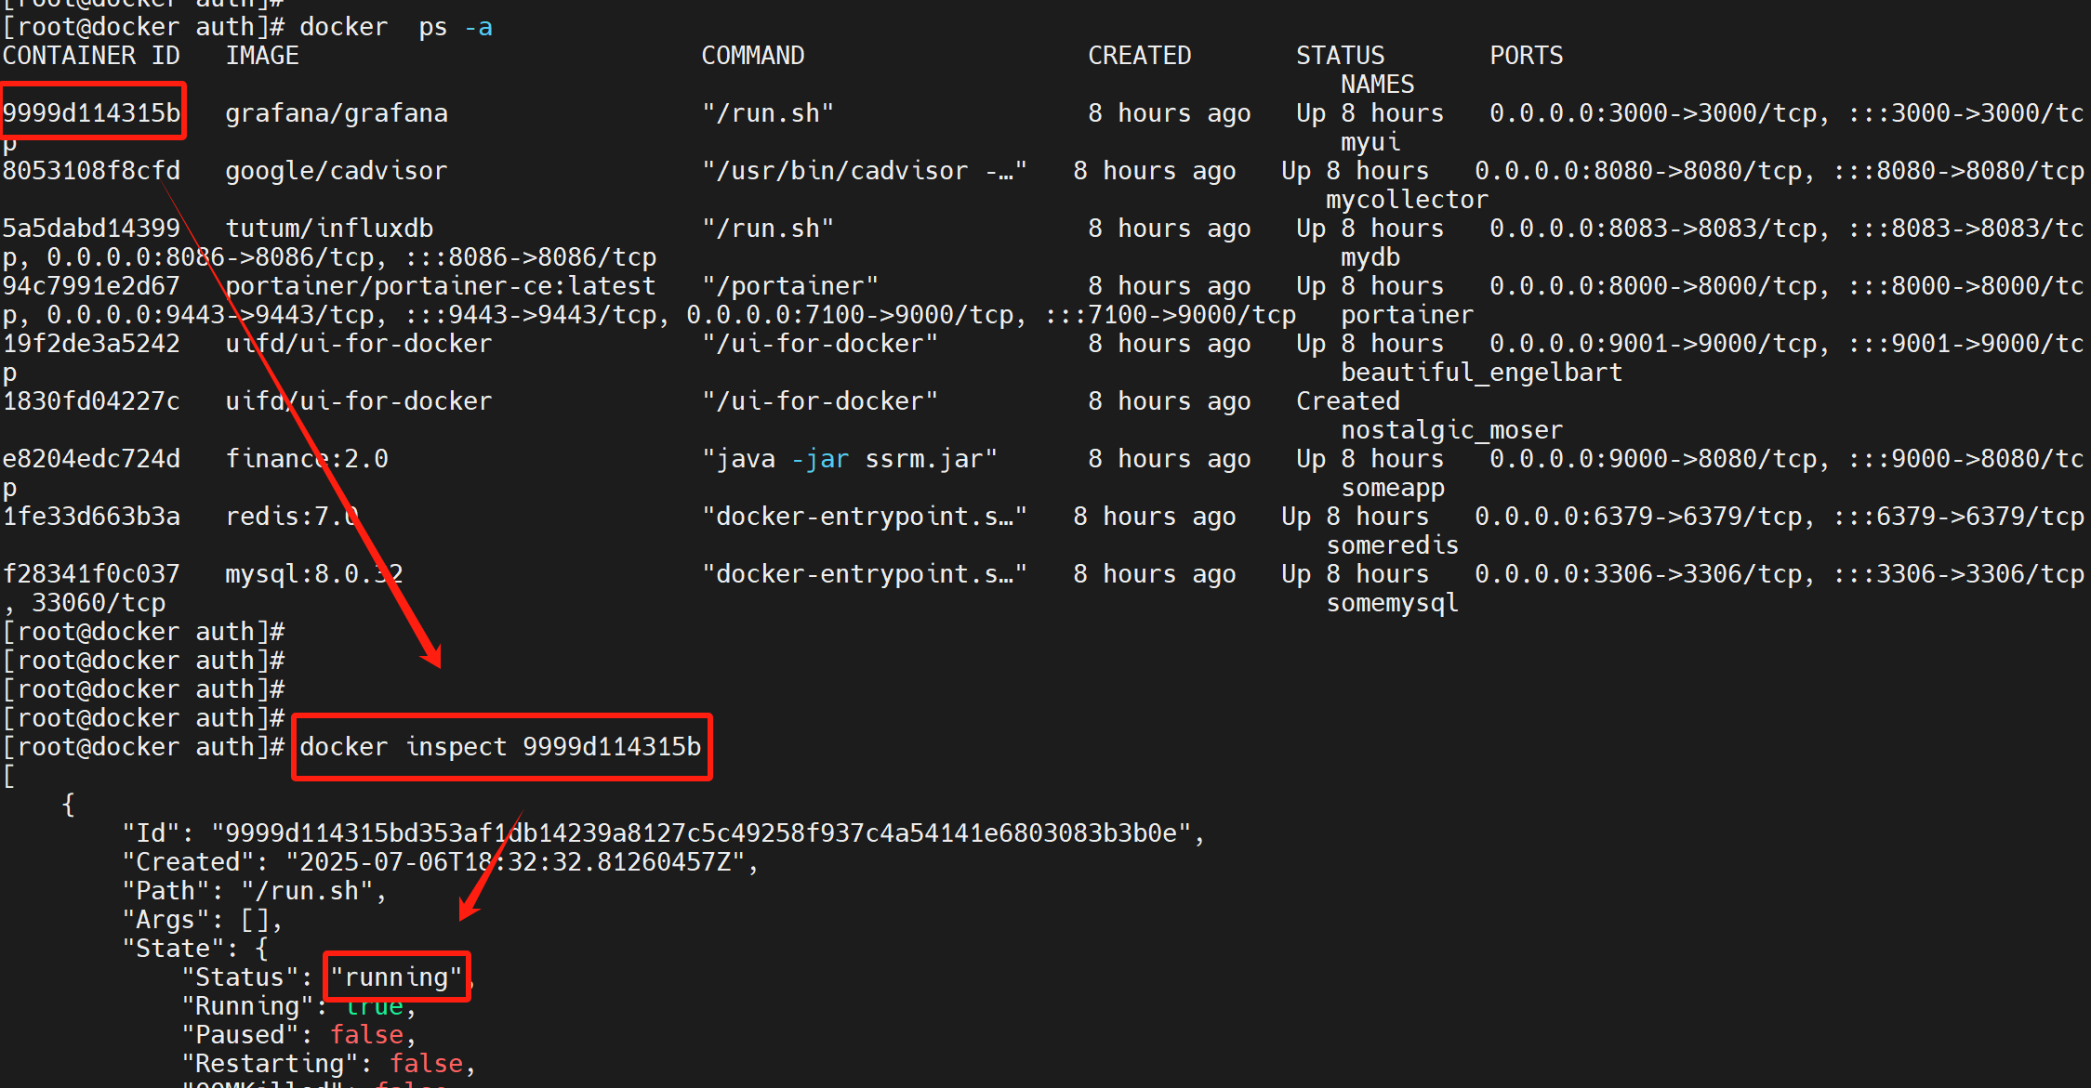The width and height of the screenshot is (2091, 1088).
Task: Click the STATUS column header
Action: click(1341, 55)
